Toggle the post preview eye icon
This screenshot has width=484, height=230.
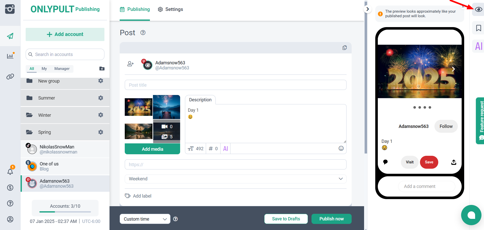pyautogui.click(x=478, y=10)
